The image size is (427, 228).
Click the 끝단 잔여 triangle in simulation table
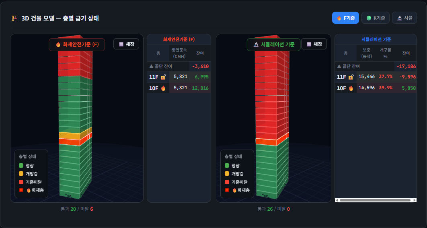pos(339,66)
